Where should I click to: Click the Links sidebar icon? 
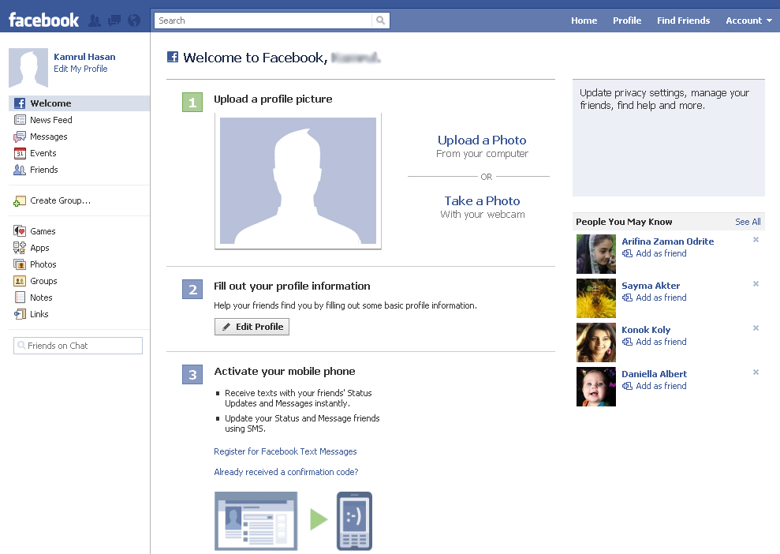point(20,314)
